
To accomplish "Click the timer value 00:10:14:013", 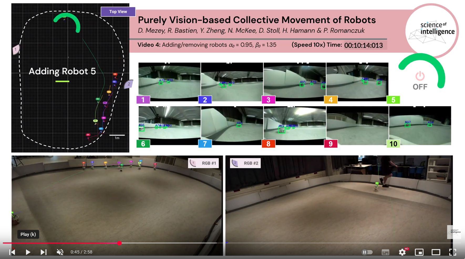I will (363, 45).
